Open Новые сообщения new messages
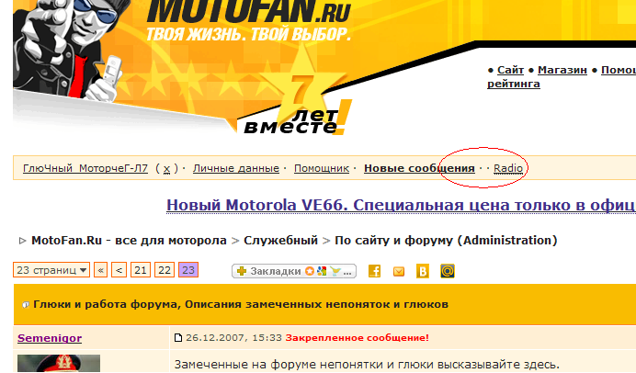This screenshot has height=373, width=636. point(419,168)
